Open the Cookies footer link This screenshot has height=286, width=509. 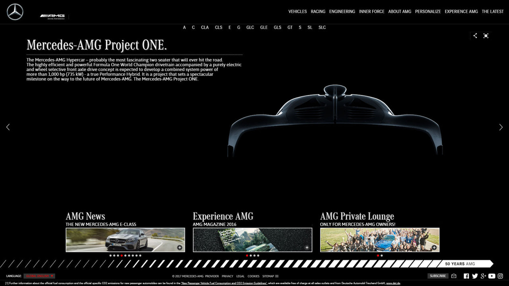click(253, 276)
